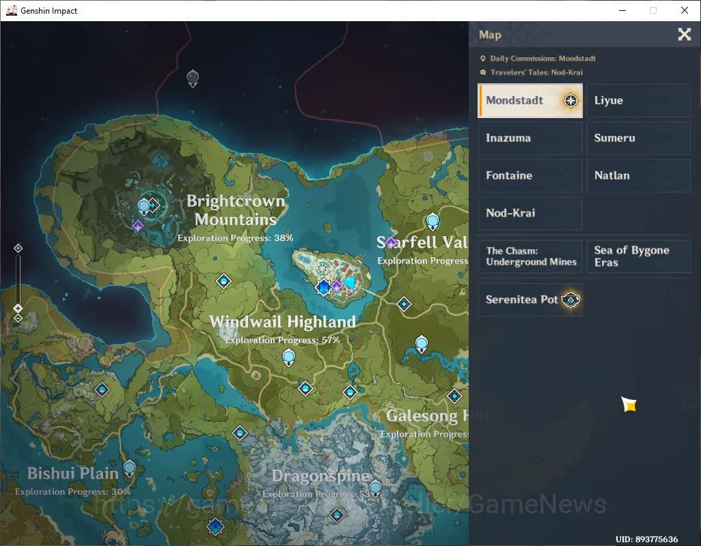Click the map zoom slider handle

point(18,308)
